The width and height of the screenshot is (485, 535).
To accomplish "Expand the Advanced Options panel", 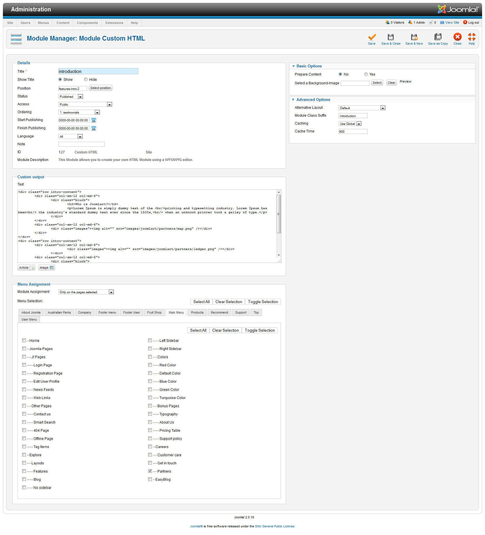I will coord(313,99).
